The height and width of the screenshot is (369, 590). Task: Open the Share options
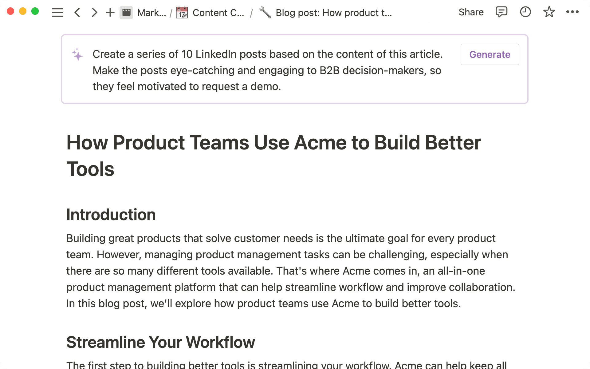point(471,12)
